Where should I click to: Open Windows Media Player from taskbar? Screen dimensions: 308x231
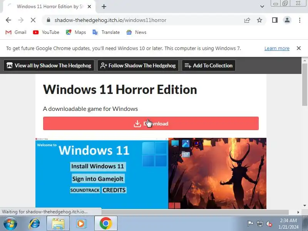click(x=81, y=224)
